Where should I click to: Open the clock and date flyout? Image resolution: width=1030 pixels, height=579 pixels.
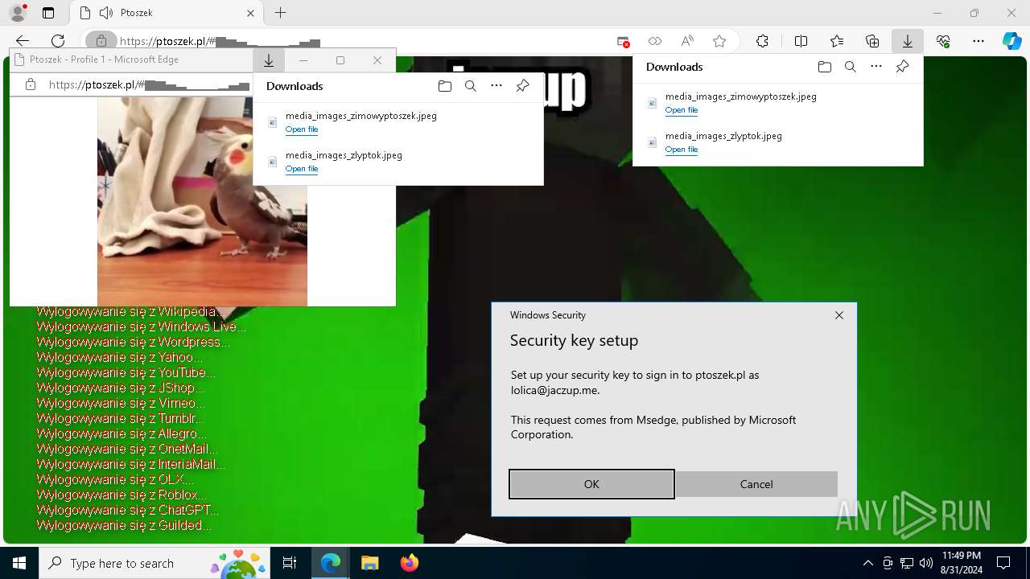(961, 563)
